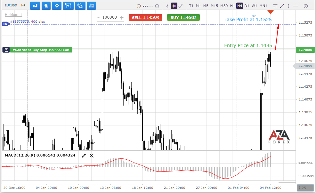Select the MN1 timeframe
This screenshot has width=316, height=193.
point(263,6)
